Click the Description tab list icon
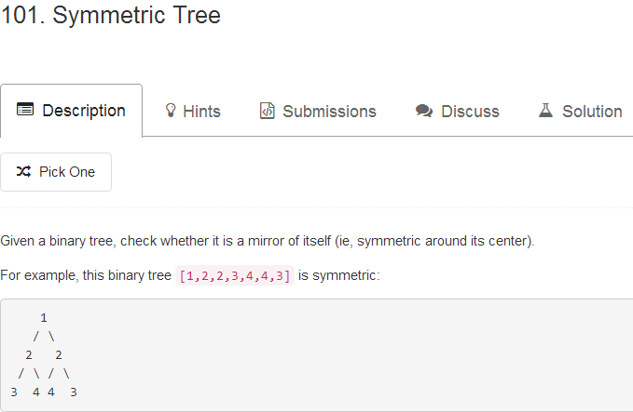Viewport: 633px width, 412px height. (25, 111)
